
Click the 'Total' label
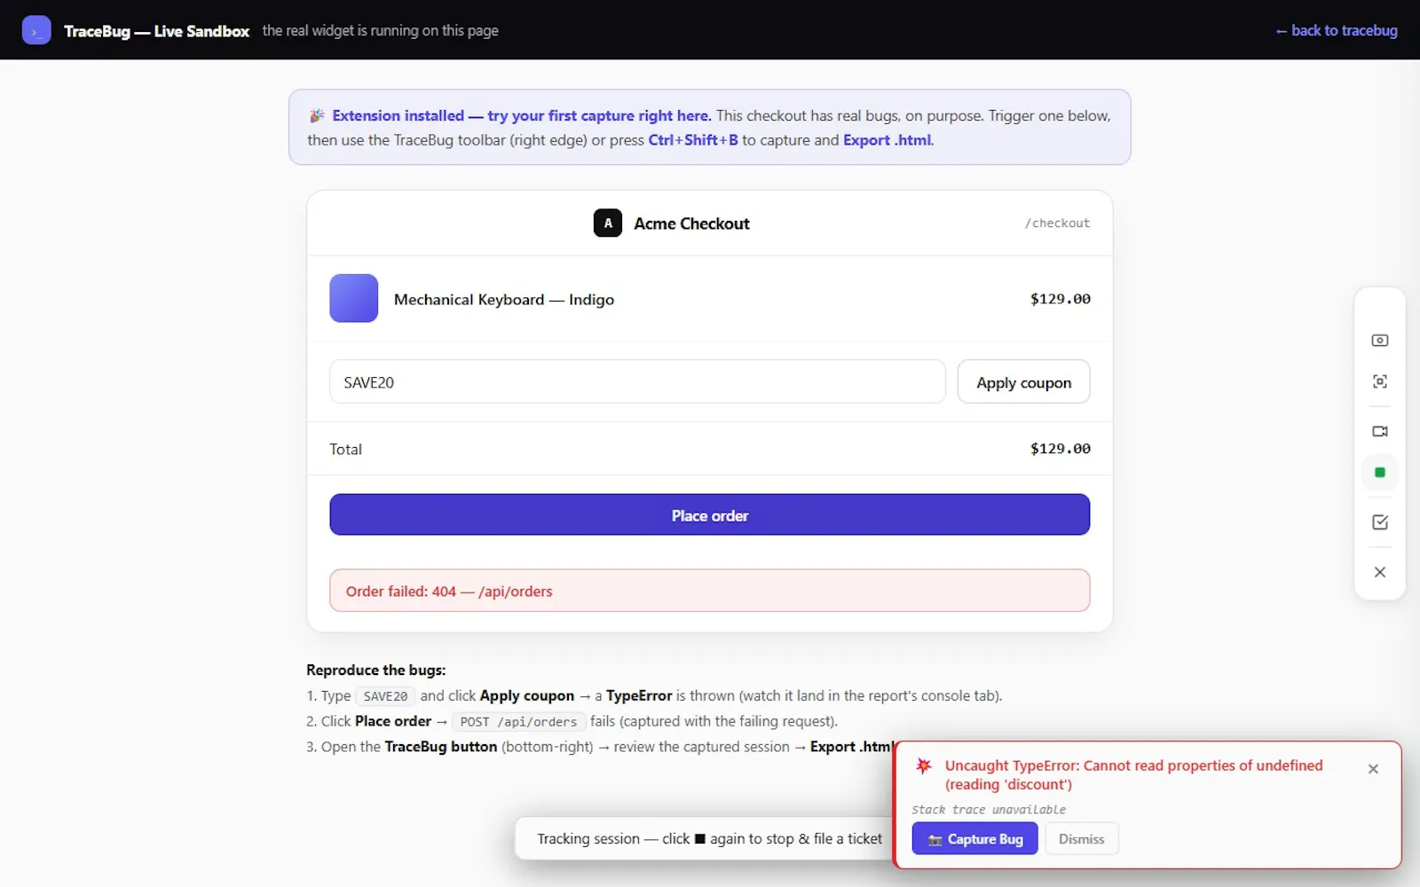point(345,450)
